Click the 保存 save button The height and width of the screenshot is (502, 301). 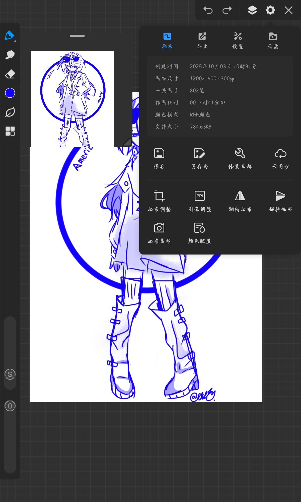(159, 158)
